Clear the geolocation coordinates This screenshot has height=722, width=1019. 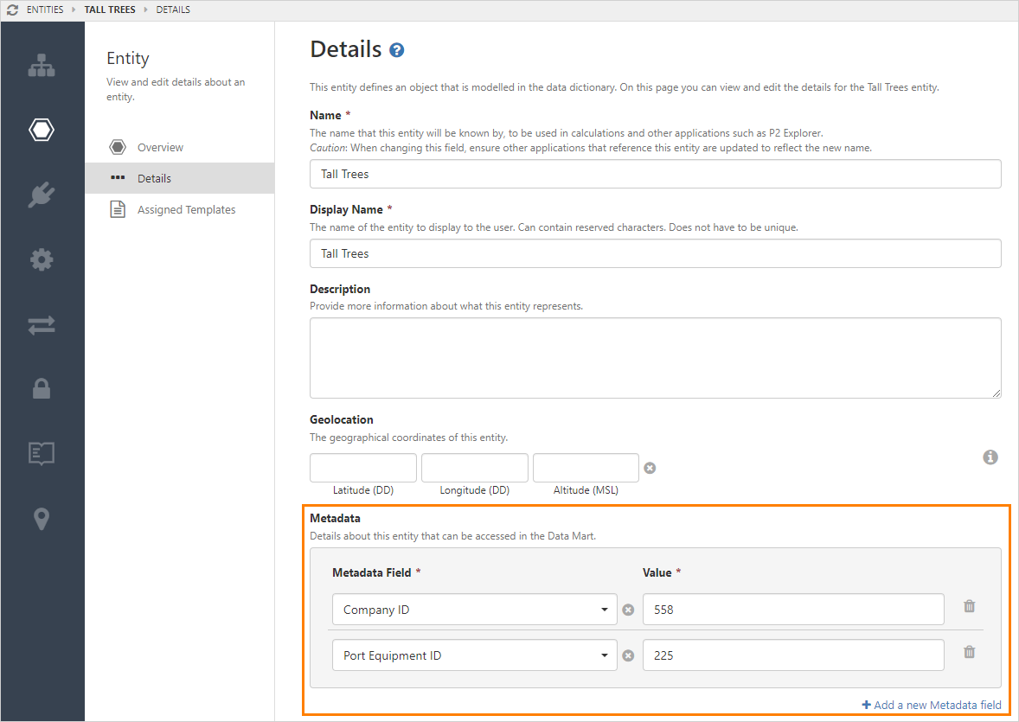[650, 468]
